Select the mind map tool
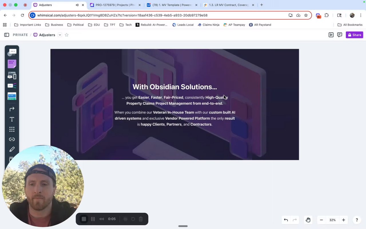Image resolution: width=366 pixels, height=229 pixels. pyautogui.click(x=12, y=86)
